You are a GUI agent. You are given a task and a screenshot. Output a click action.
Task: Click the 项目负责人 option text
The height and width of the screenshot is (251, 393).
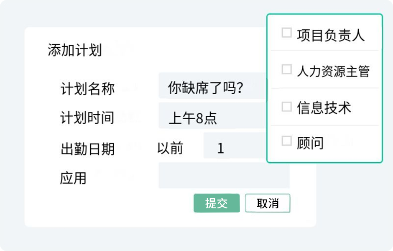[x=331, y=35]
